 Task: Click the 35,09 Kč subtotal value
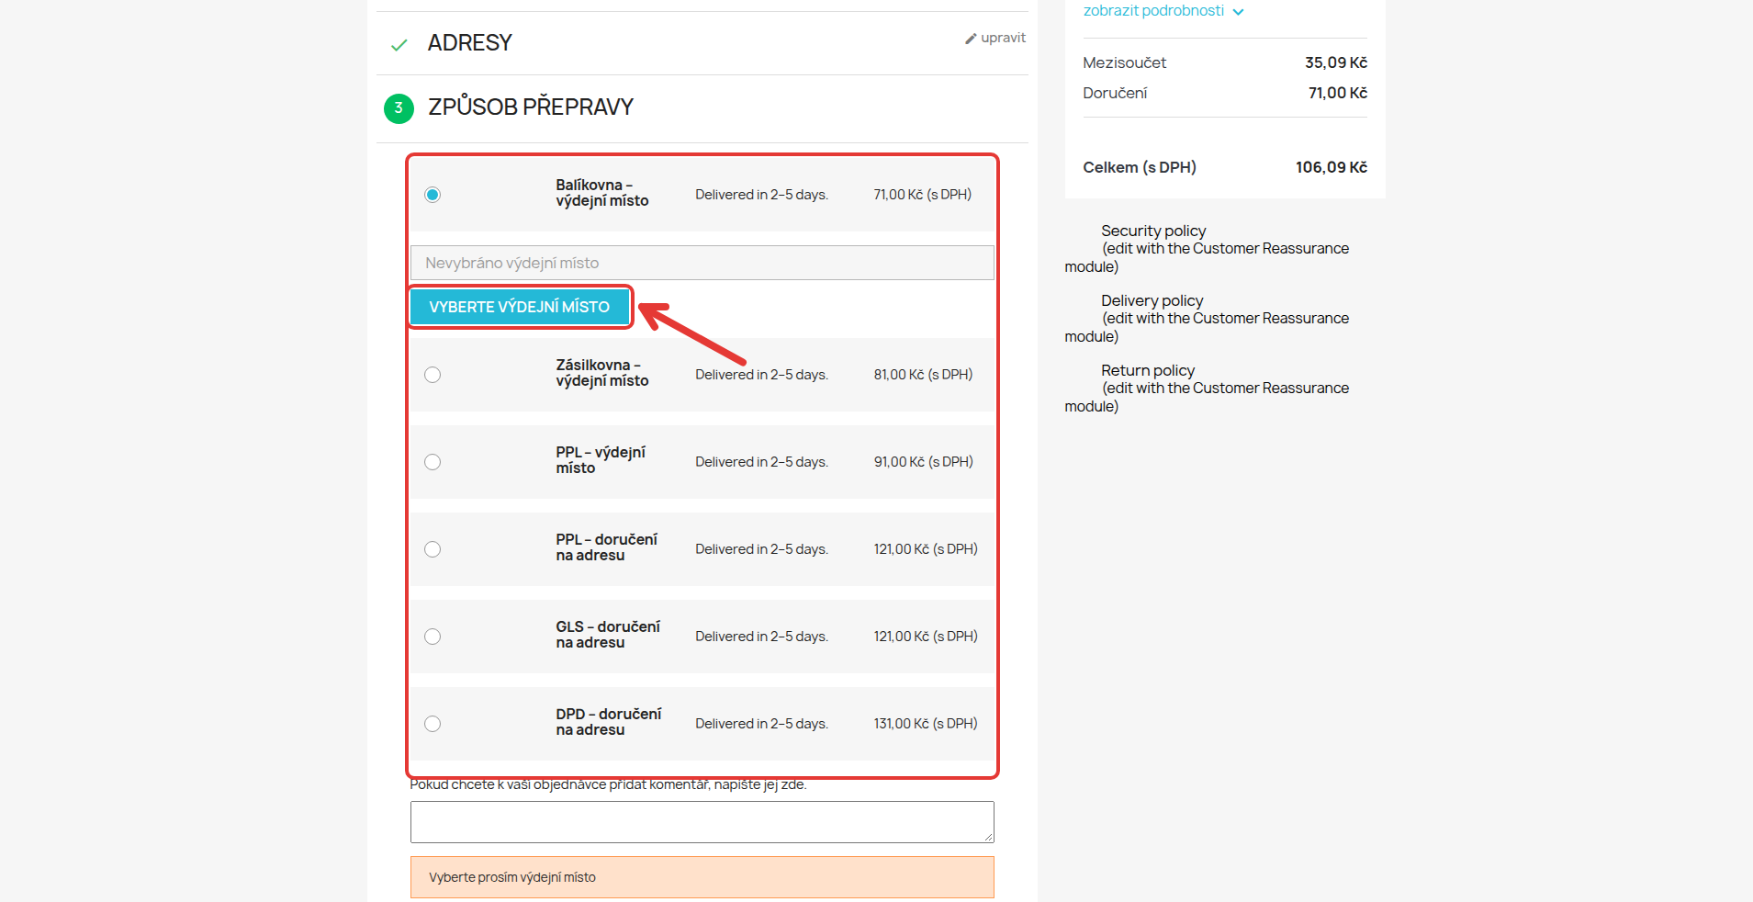(1336, 62)
